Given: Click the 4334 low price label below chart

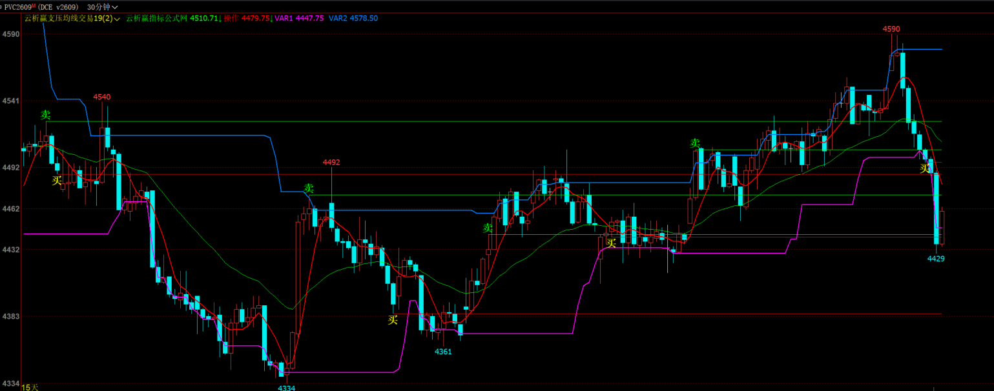Looking at the screenshot, I should 287,388.
